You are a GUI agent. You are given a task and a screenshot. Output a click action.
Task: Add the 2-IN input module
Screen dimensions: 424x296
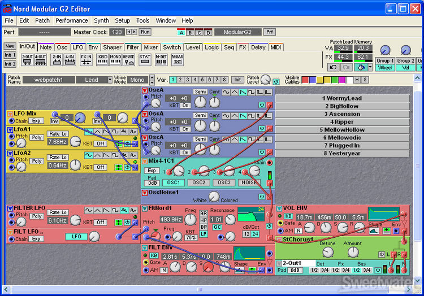[x=57, y=60]
